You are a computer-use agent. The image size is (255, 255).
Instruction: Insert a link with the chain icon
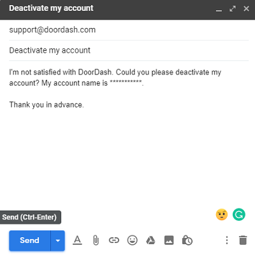tap(114, 240)
